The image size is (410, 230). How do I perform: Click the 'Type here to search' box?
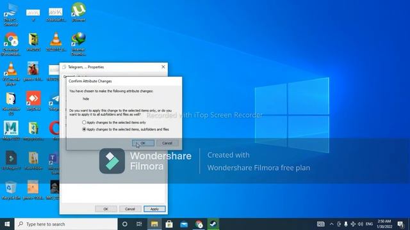(x=66, y=224)
